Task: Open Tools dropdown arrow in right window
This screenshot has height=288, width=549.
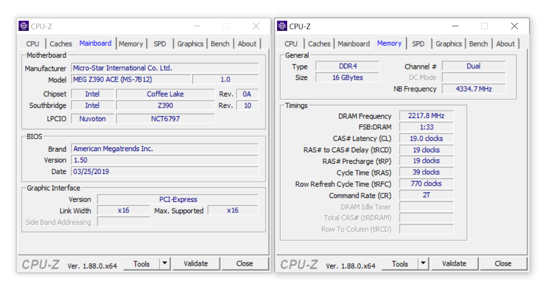Action: (423, 264)
